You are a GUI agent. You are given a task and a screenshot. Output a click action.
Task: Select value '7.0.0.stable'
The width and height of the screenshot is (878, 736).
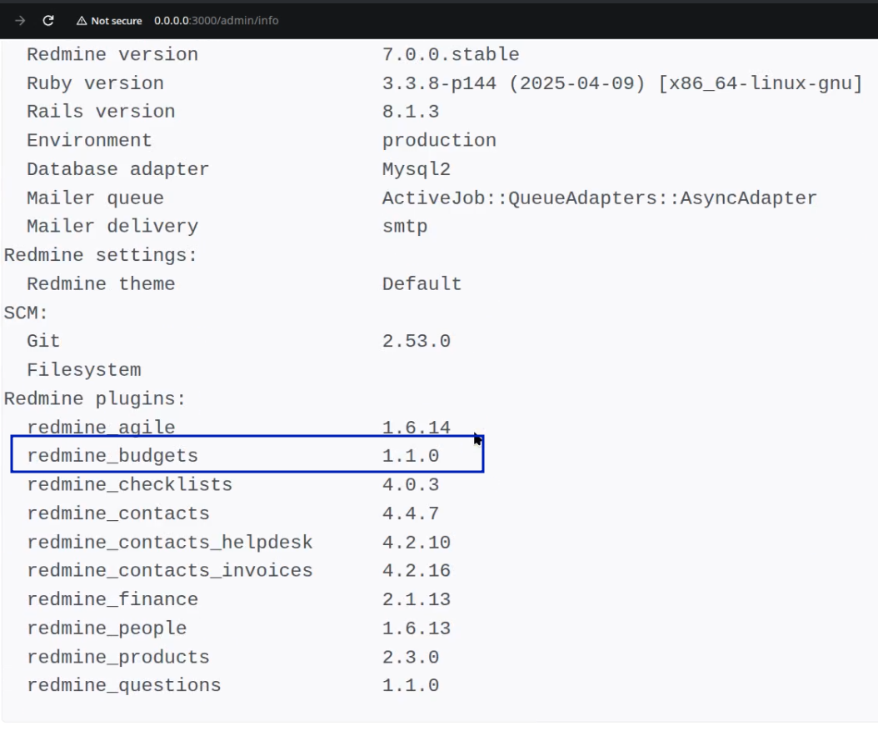point(451,54)
